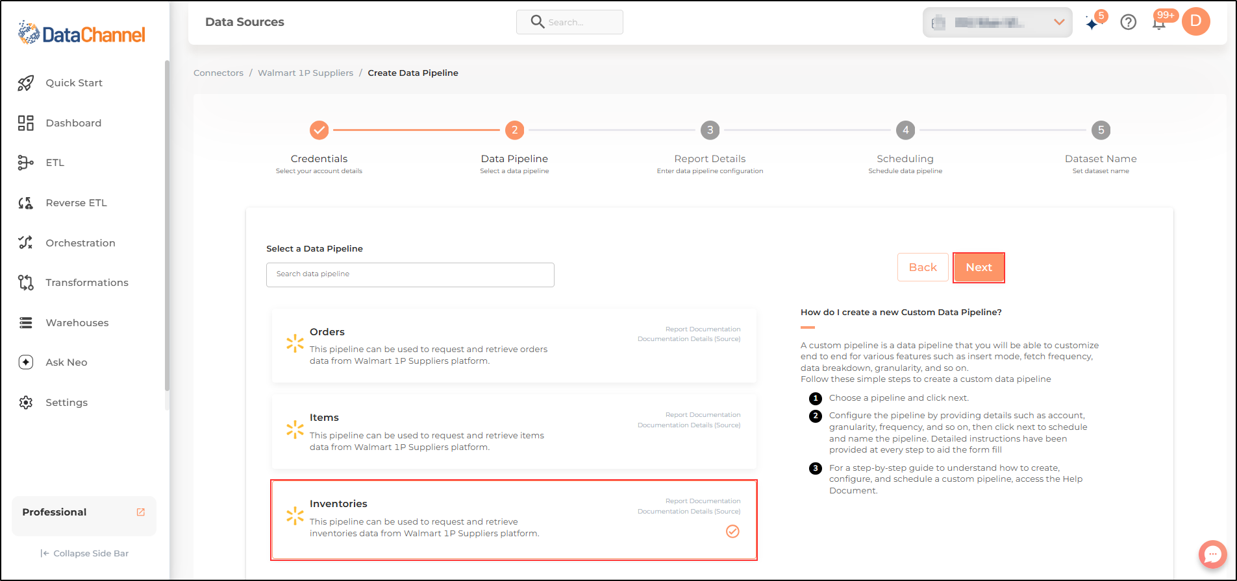The image size is (1237, 581).
Task: Open Documentation Details (Source) for Inventories
Action: (689, 512)
